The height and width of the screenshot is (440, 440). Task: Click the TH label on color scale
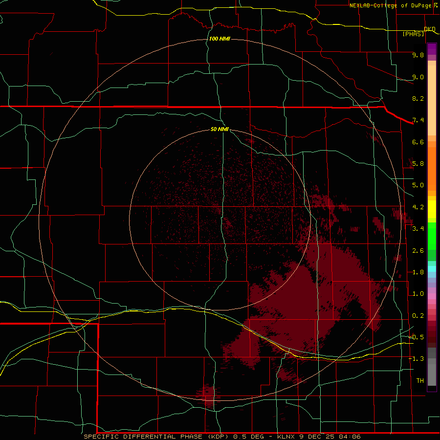pos(420,381)
